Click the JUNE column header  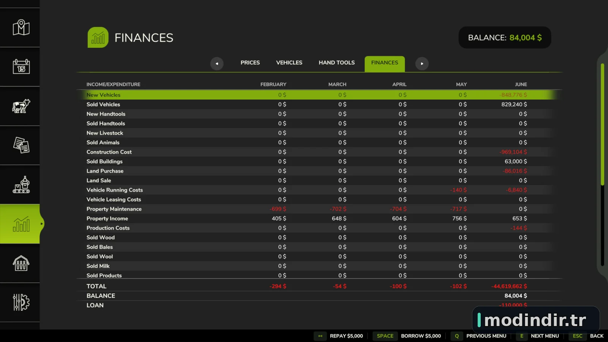(521, 84)
